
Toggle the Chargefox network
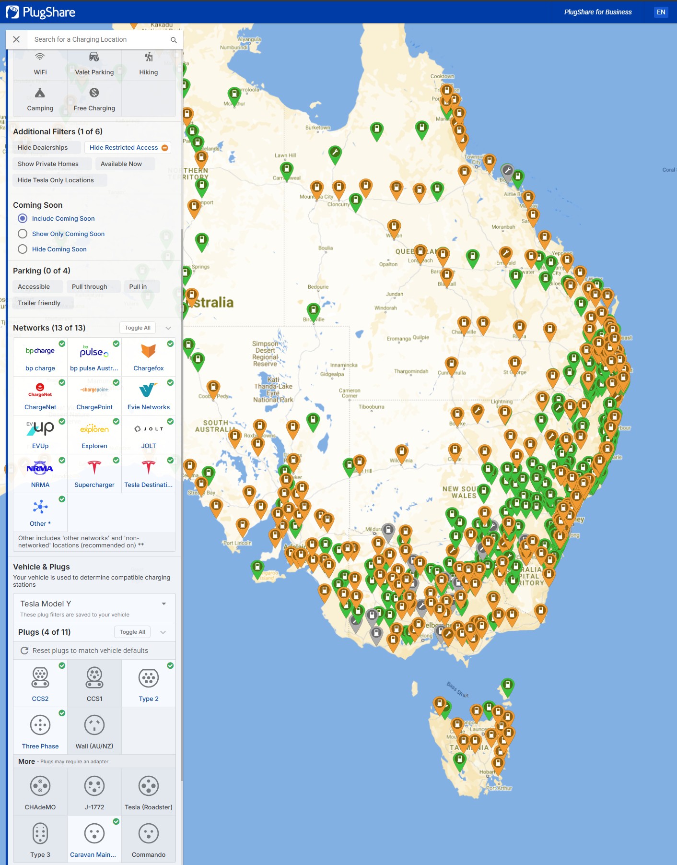coord(149,357)
